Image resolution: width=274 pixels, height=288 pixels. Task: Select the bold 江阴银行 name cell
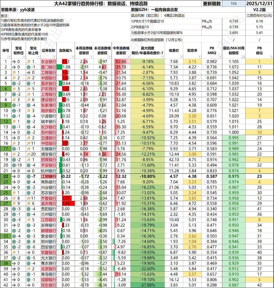[x=48, y=176]
